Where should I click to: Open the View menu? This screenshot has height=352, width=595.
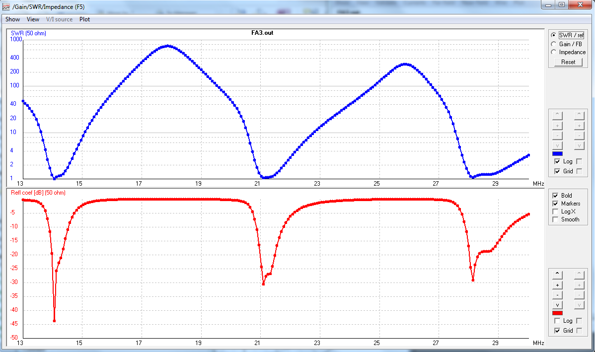click(x=33, y=19)
